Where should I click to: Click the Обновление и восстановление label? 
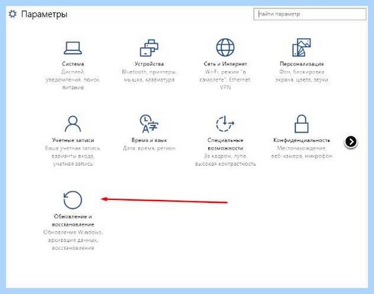coord(73,220)
